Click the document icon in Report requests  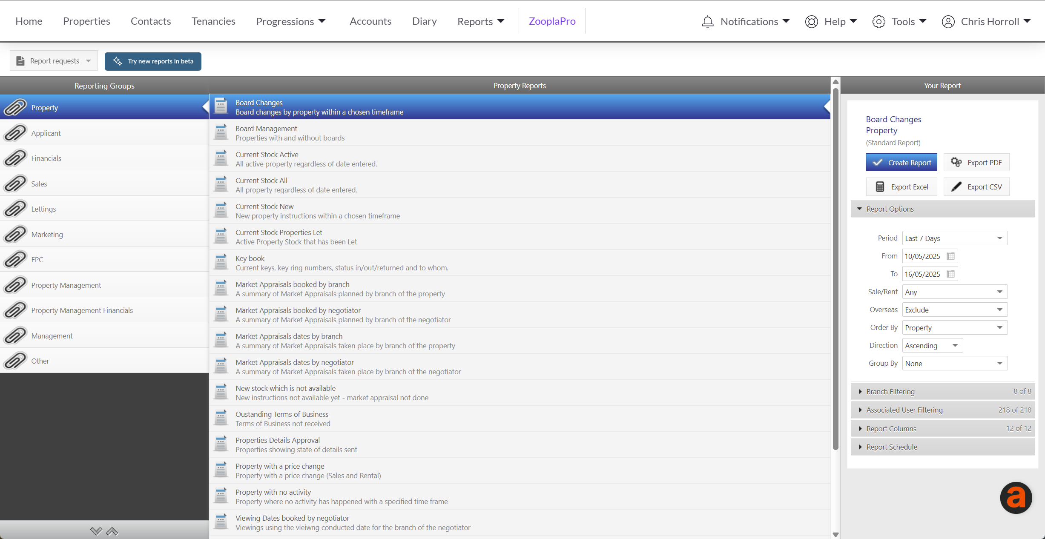(20, 61)
